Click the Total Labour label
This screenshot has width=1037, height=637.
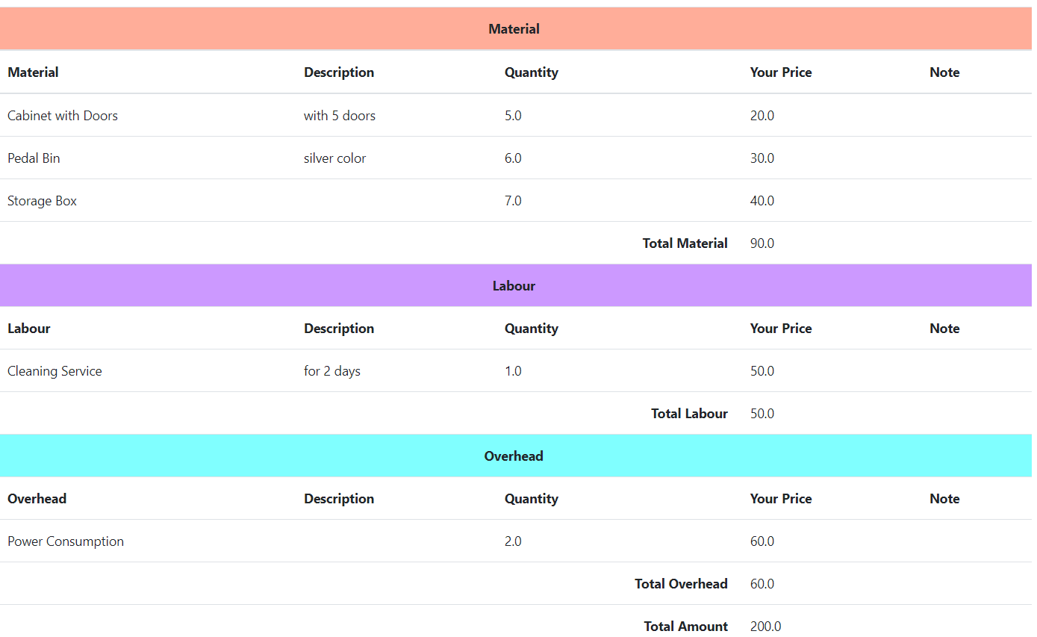click(x=689, y=414)
